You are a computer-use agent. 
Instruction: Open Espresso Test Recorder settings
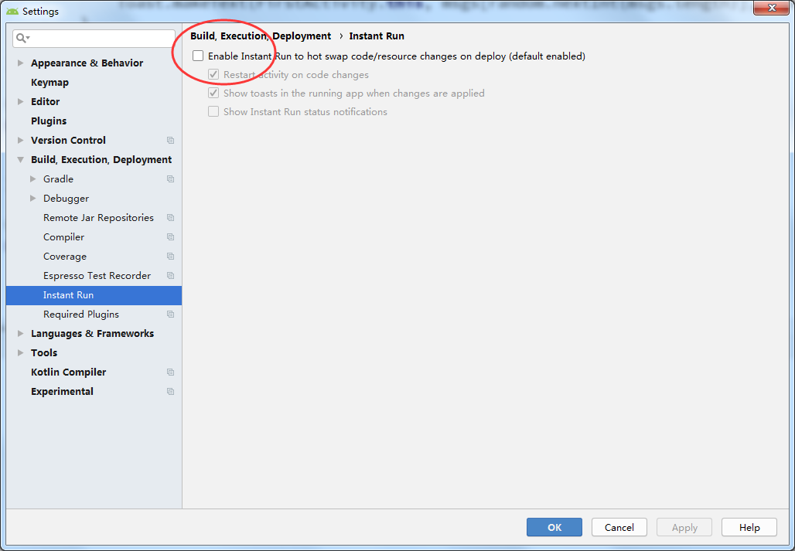point(97,275)
